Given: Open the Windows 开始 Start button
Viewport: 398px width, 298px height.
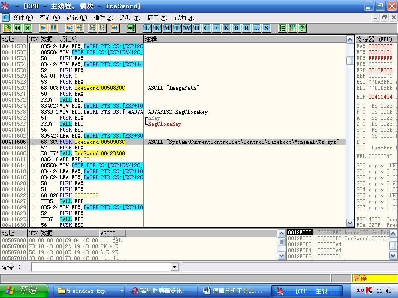Looking at the screenshot, I should (24, 291).
